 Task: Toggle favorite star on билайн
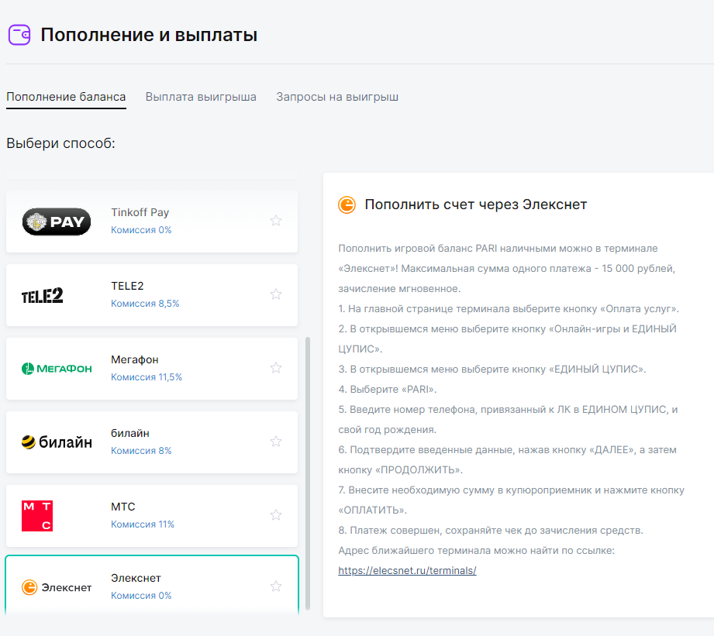tap(276, 442)
